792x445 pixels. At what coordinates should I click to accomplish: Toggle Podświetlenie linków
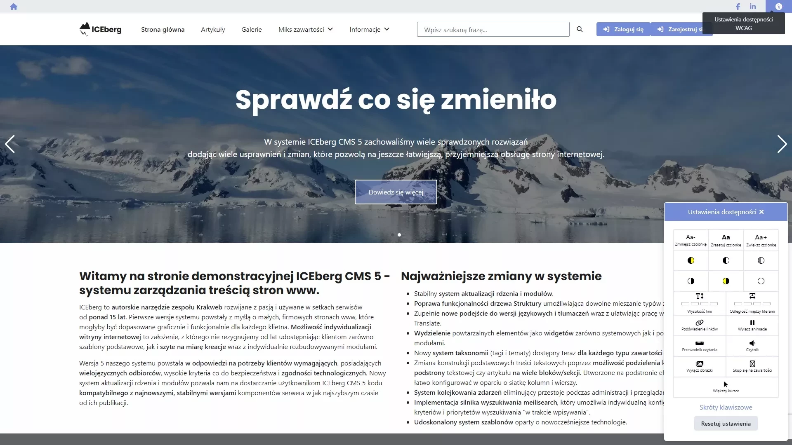coord(700,325)
